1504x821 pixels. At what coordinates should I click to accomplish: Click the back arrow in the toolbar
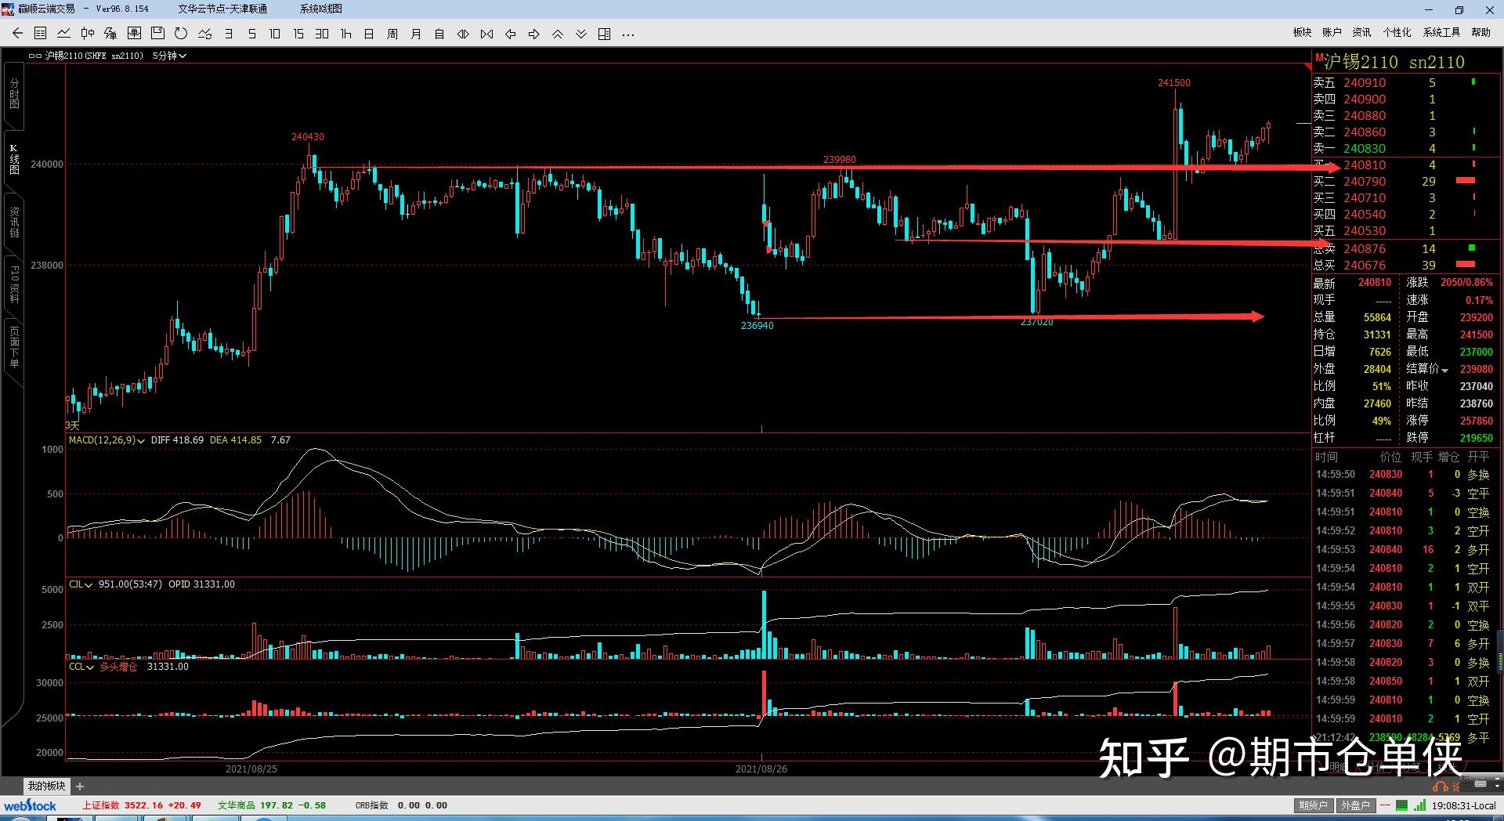(x=17, y=34)
